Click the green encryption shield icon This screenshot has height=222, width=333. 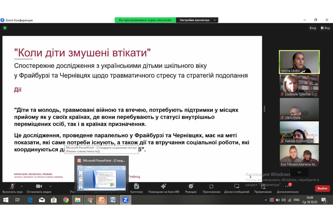[5, 28]
